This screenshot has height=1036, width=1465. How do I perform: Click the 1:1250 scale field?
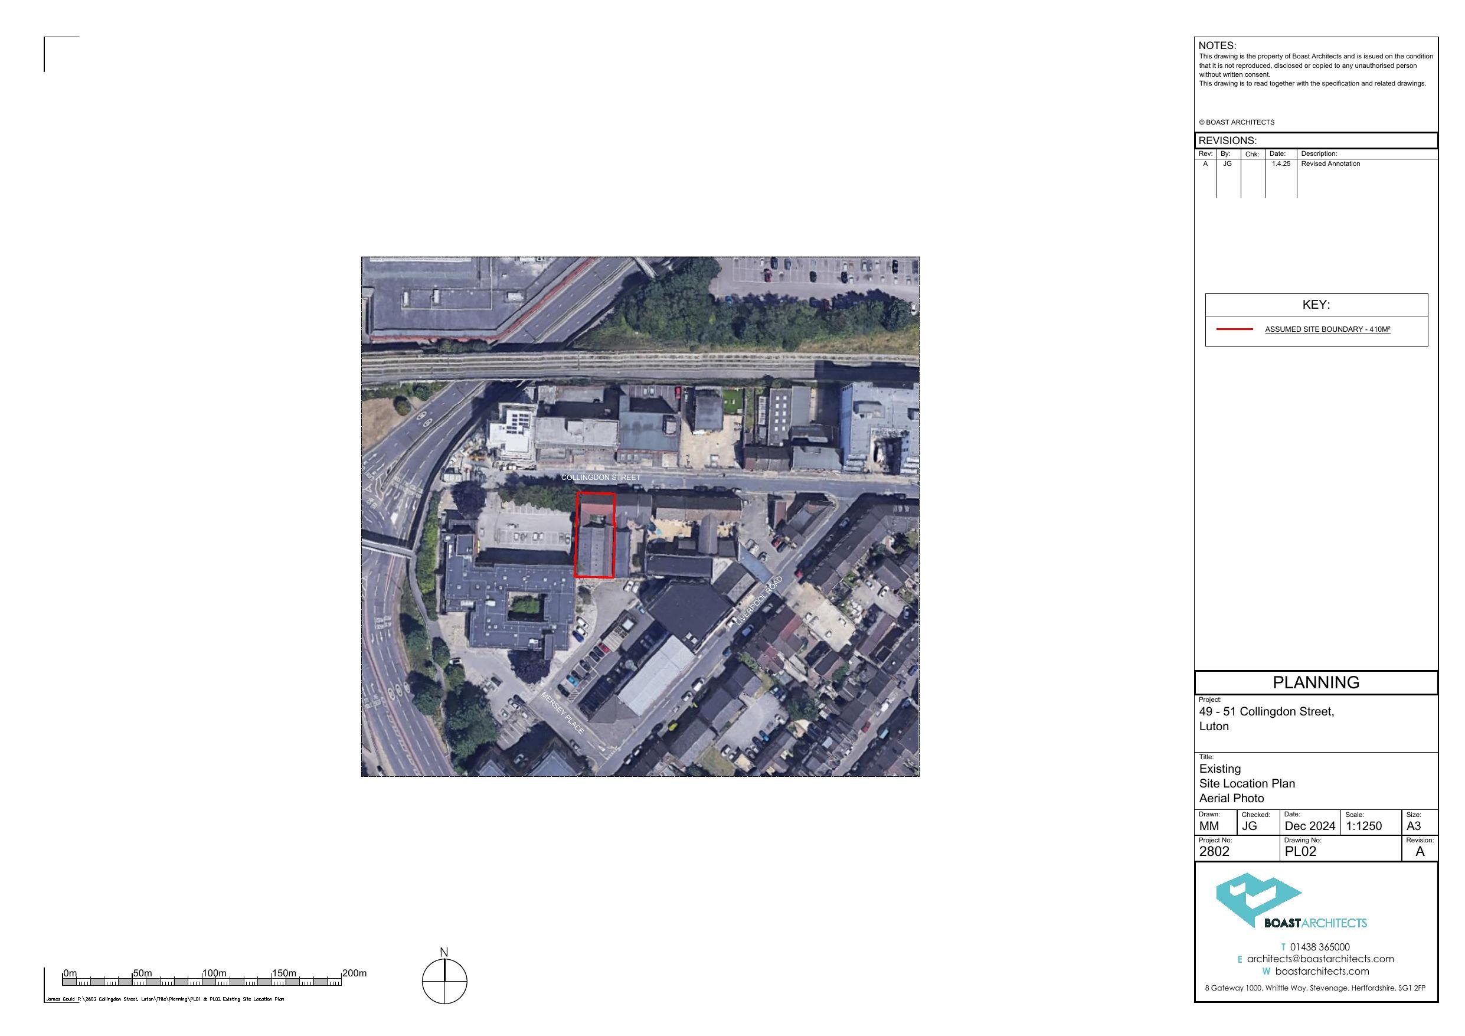[1363, 826]
